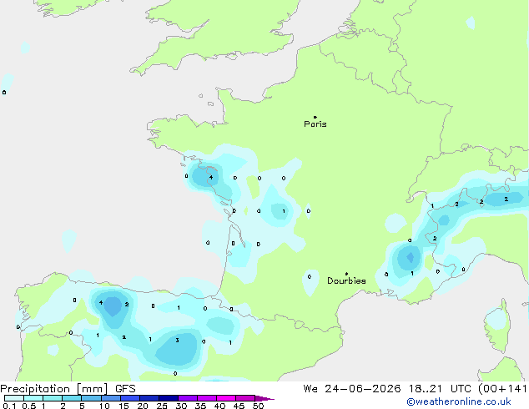Image resolution: width=529 pixels, height=409 pixels.
Task: Click the precipitation value '3' over Spain
Action: [177, 341]
